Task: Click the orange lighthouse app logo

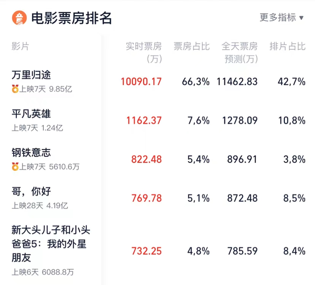Action: click(19, 18)
